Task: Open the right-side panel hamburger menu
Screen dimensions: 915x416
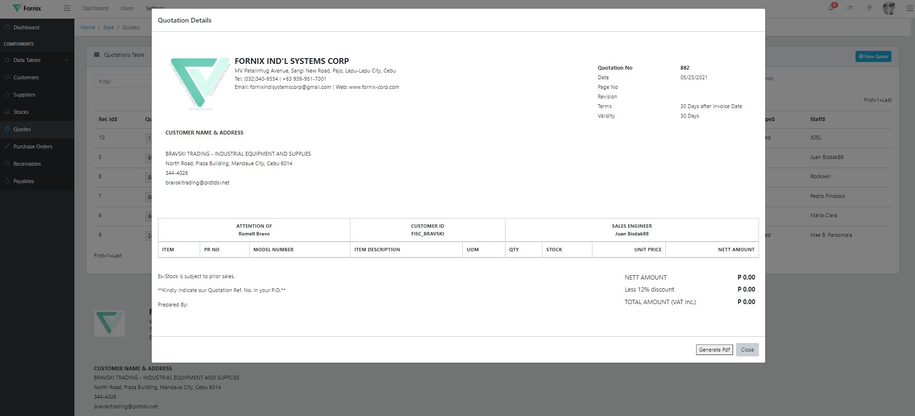Action: tap(909, 8)
